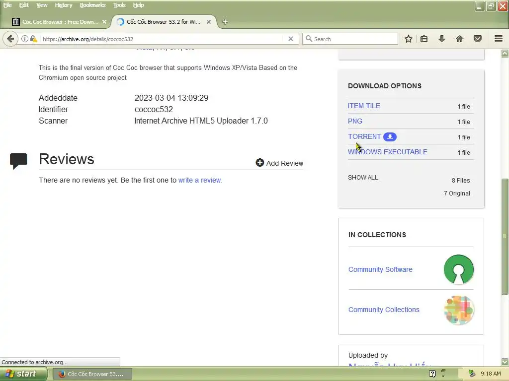
Task: Click the TORRENT download link
Action: pos(364,137)
